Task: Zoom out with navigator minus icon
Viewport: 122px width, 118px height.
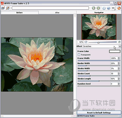Action: tap(86, 42)
